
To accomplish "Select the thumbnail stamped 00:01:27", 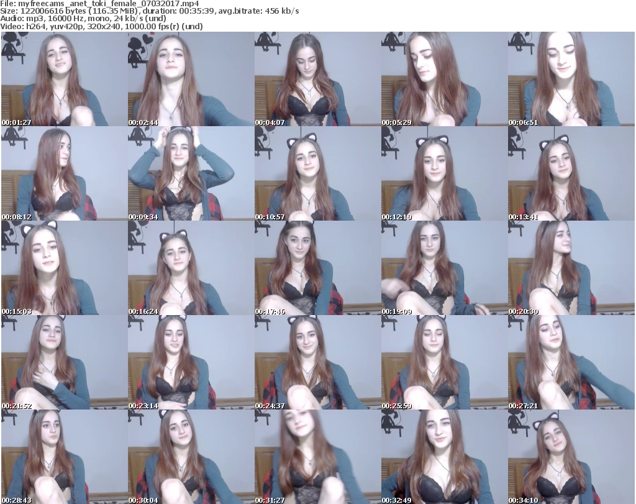I will (x=64, y=79).
